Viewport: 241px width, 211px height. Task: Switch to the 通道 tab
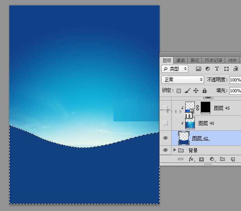pos(181,61)
